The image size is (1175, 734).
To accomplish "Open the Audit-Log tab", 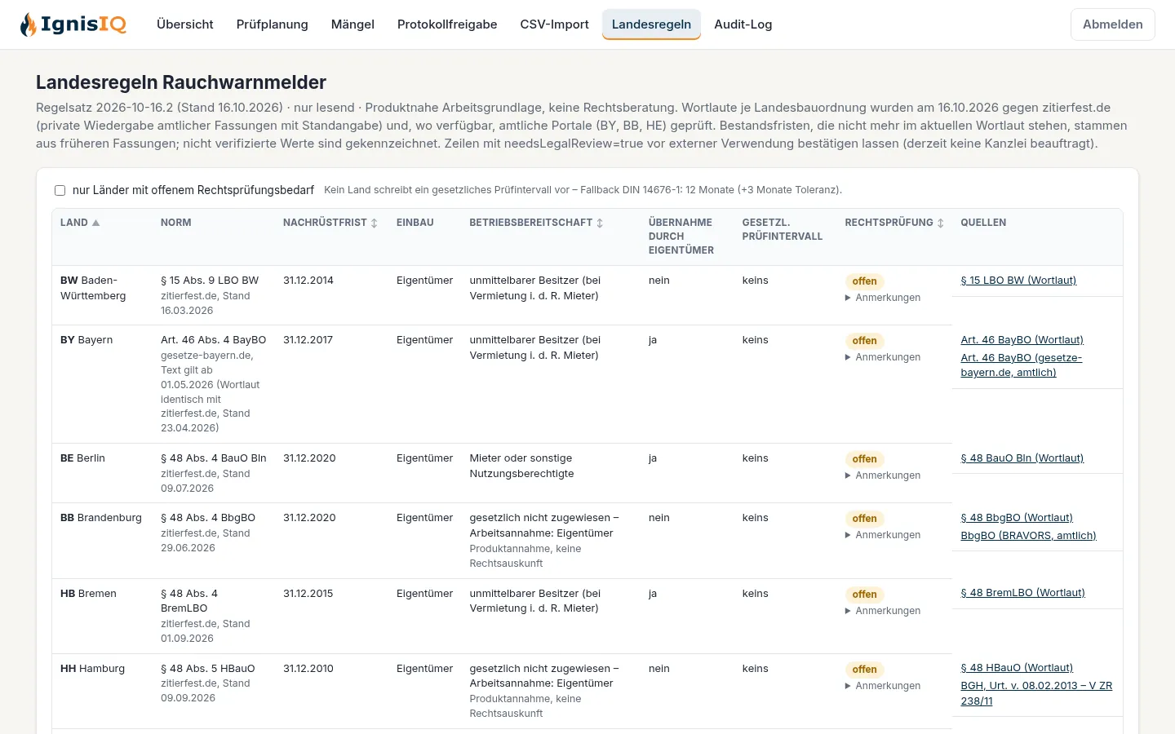I will [x=743, y=24].
